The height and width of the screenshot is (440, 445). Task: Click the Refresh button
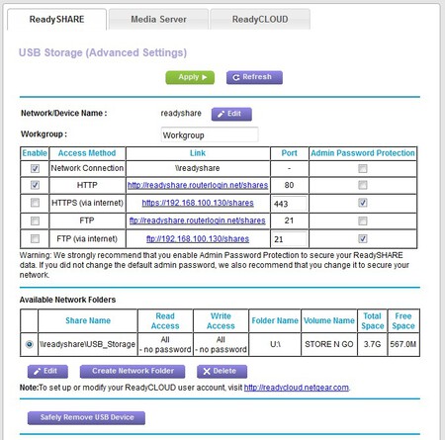click(254, 77)
